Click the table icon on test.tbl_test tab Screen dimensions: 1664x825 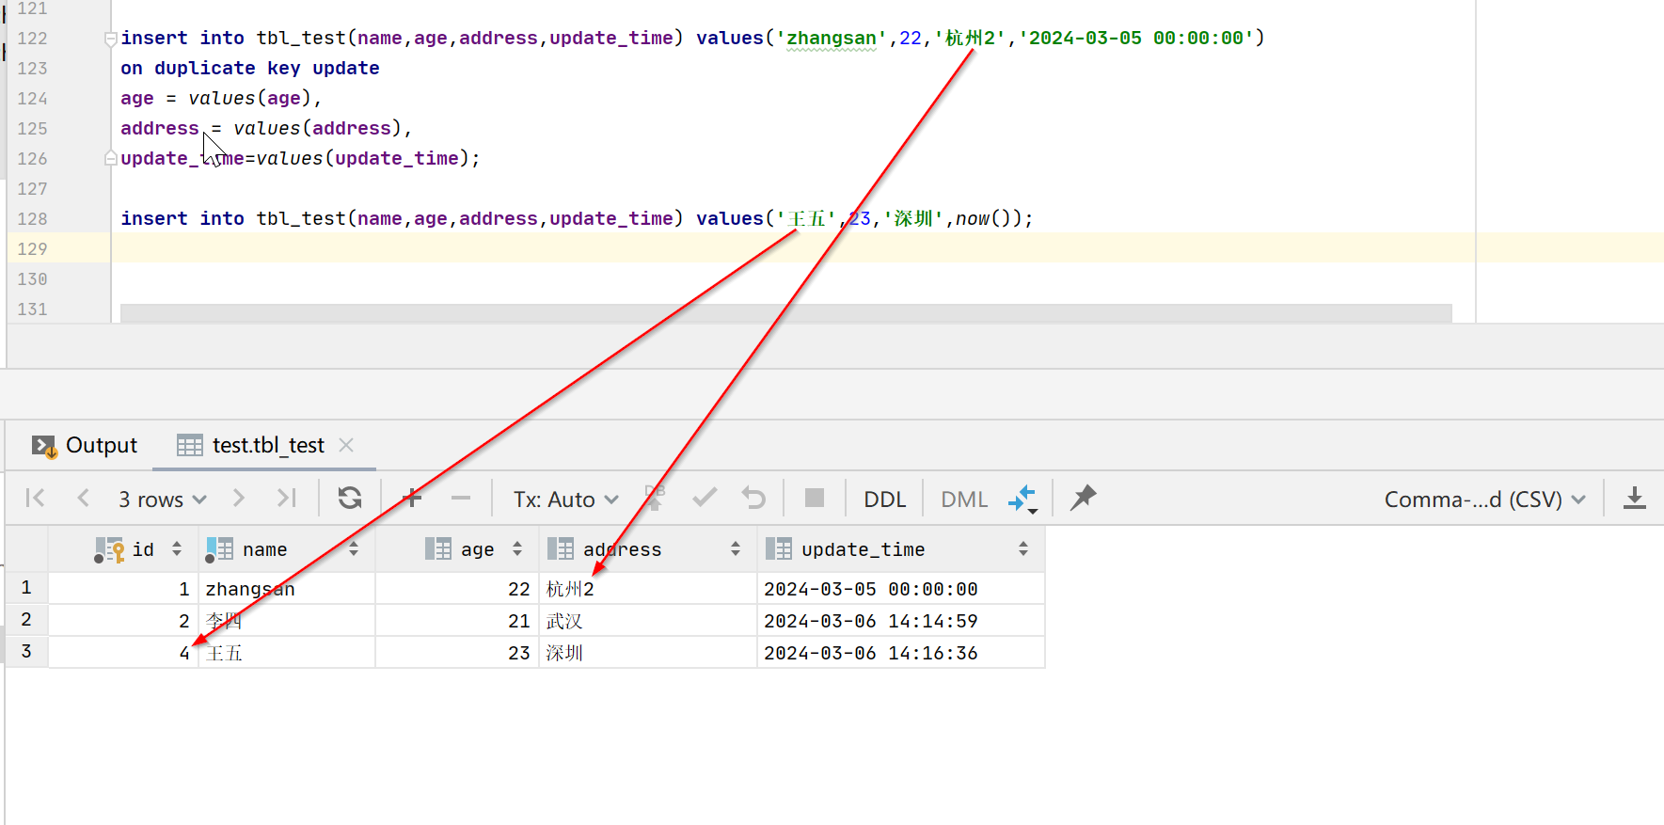(x=190, y=446)
